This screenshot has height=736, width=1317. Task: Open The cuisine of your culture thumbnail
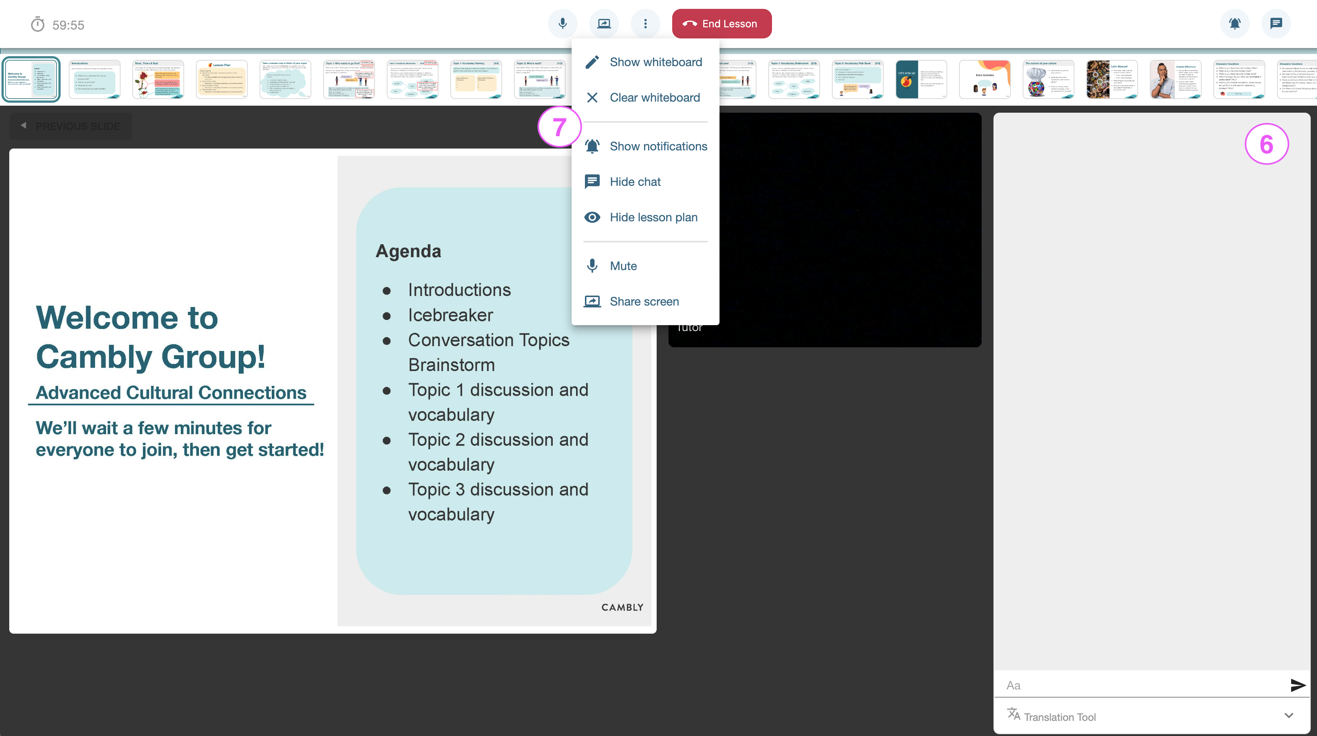pos(1049,80)
